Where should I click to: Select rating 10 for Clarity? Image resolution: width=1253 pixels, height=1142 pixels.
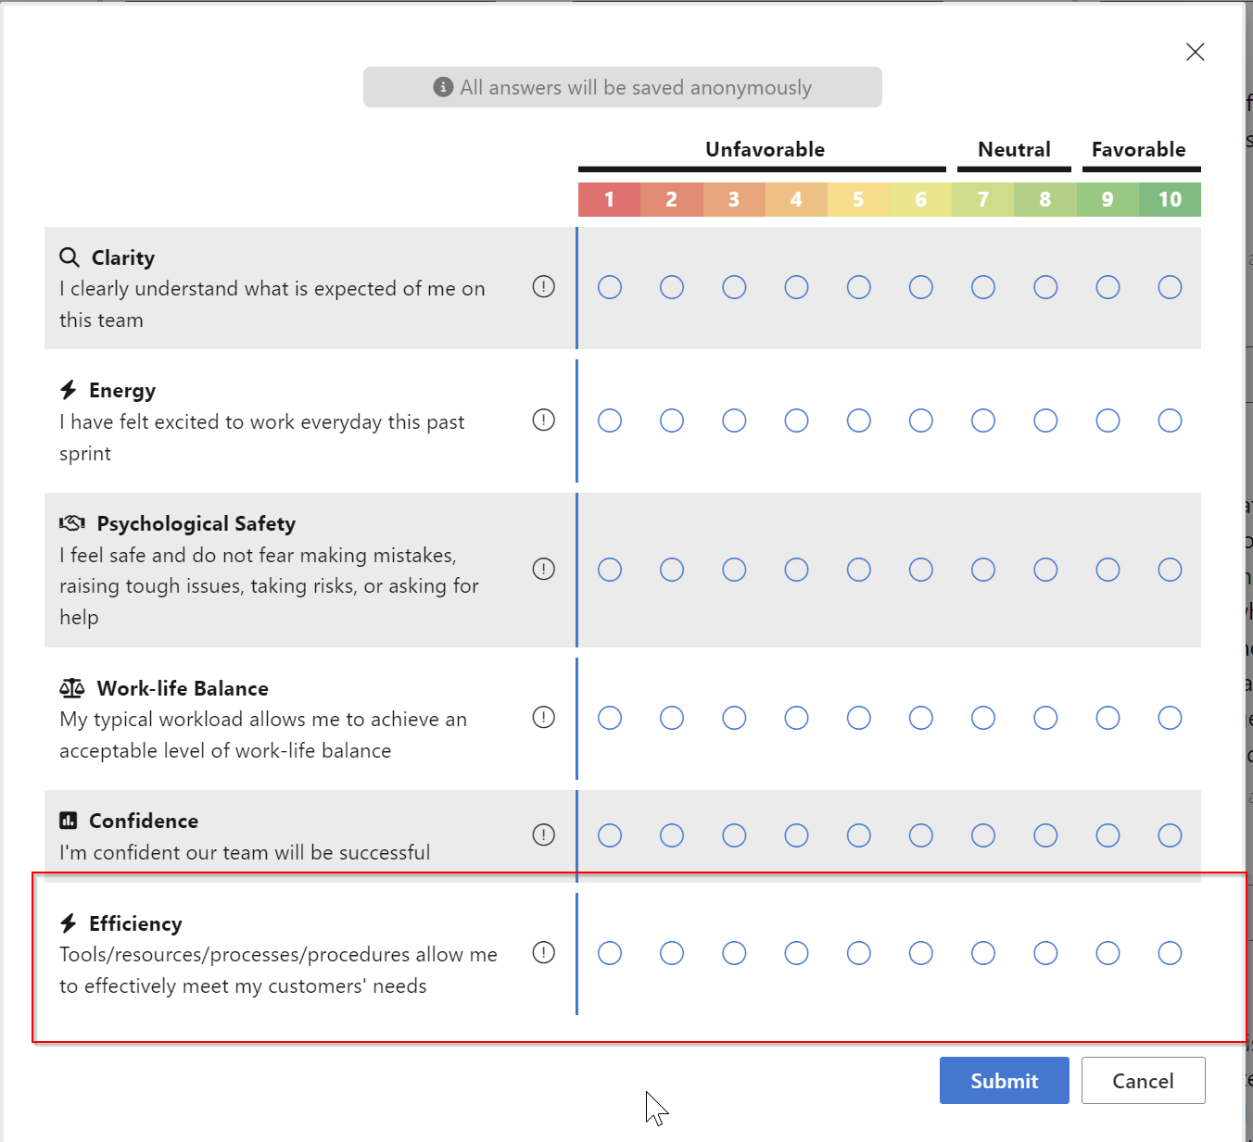coord(1170,287)
